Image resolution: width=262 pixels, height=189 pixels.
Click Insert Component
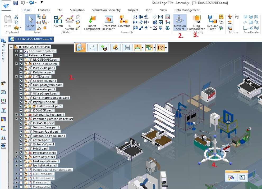92,23
